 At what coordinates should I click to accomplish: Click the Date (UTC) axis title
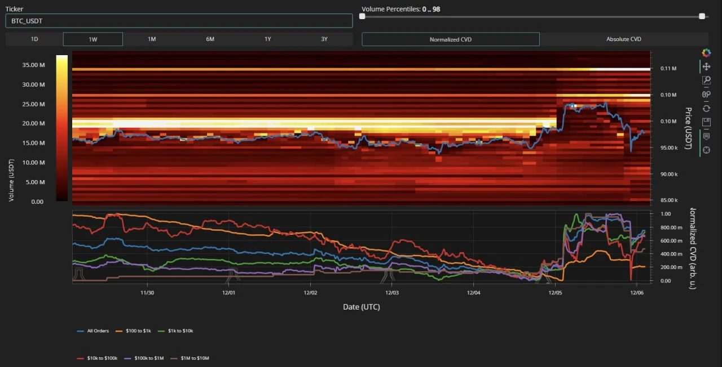(x=362, y=307)
